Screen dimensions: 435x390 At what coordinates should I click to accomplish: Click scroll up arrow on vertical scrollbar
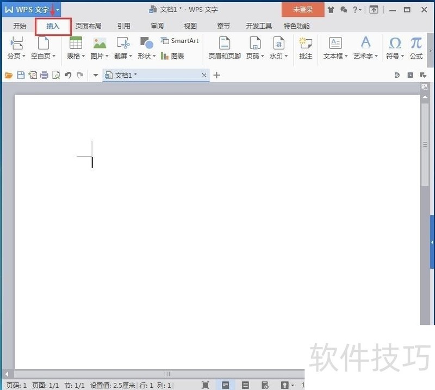[x=425, y=97]
